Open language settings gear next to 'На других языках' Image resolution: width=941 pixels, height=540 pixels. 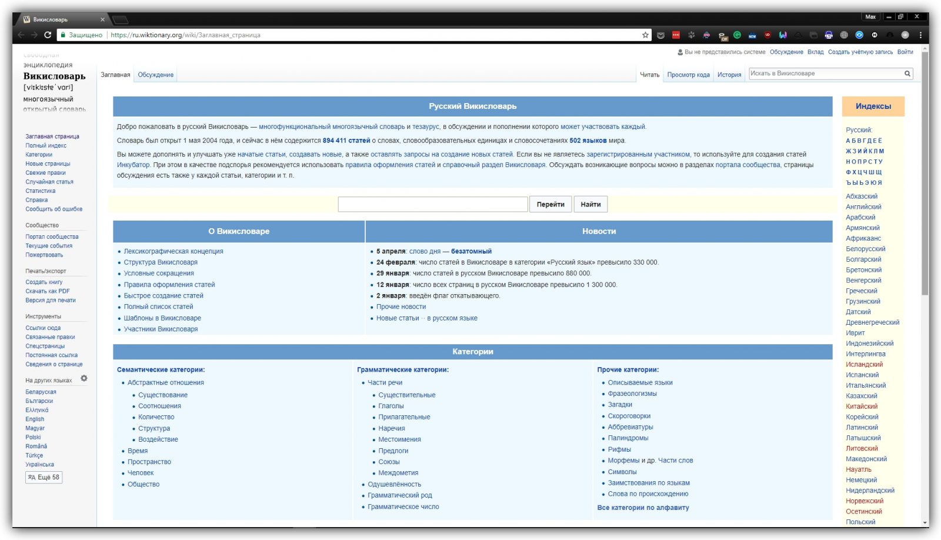tap(84, 378)
